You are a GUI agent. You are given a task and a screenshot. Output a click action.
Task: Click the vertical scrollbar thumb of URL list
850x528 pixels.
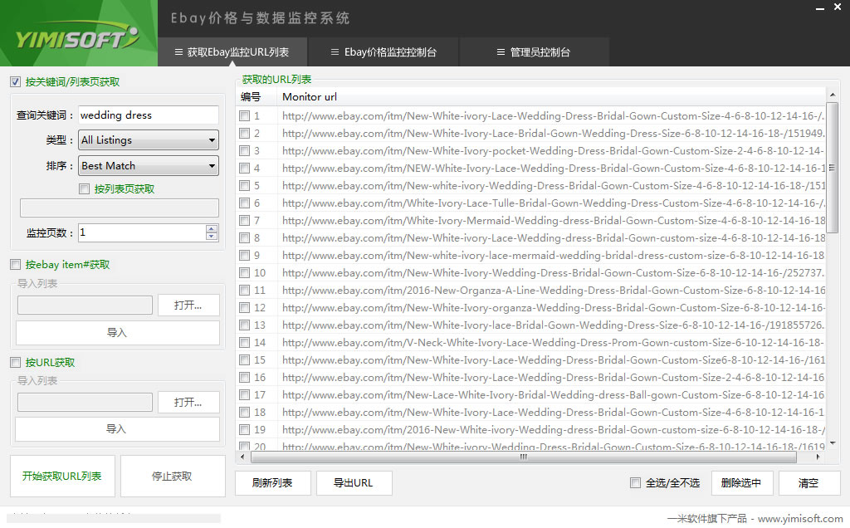coord(833,168)
